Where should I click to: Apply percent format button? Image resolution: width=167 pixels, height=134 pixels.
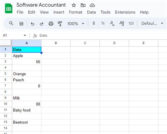[103, 23]
